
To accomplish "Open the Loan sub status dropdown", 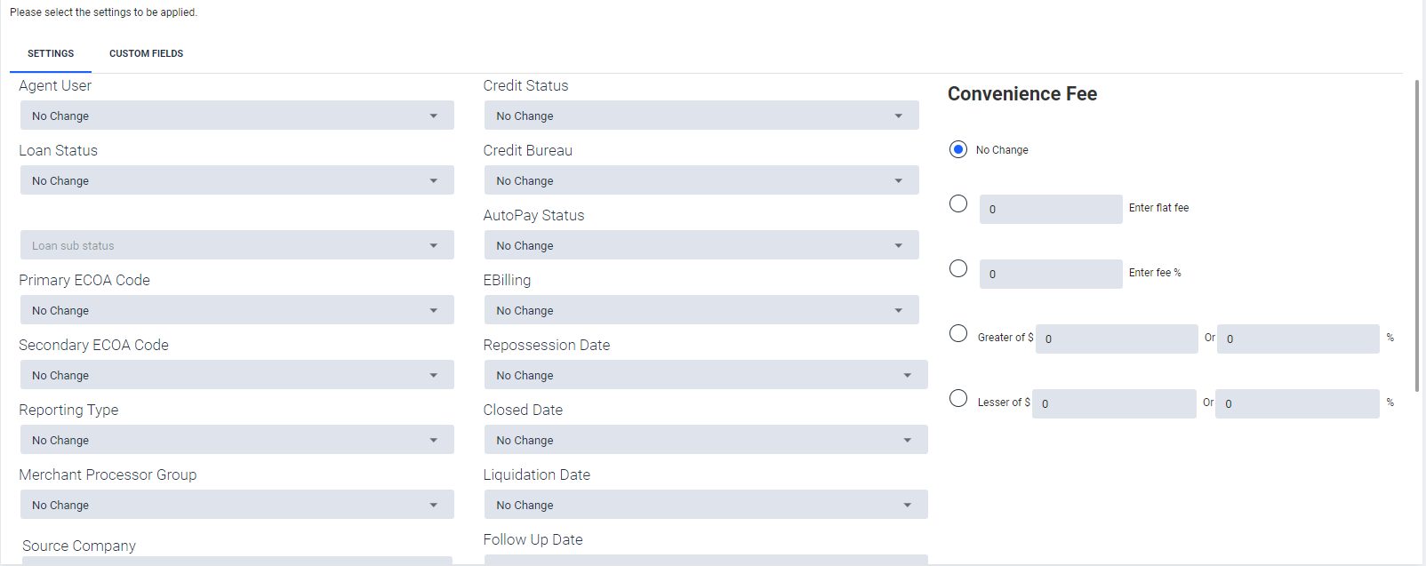I will 236,245.
